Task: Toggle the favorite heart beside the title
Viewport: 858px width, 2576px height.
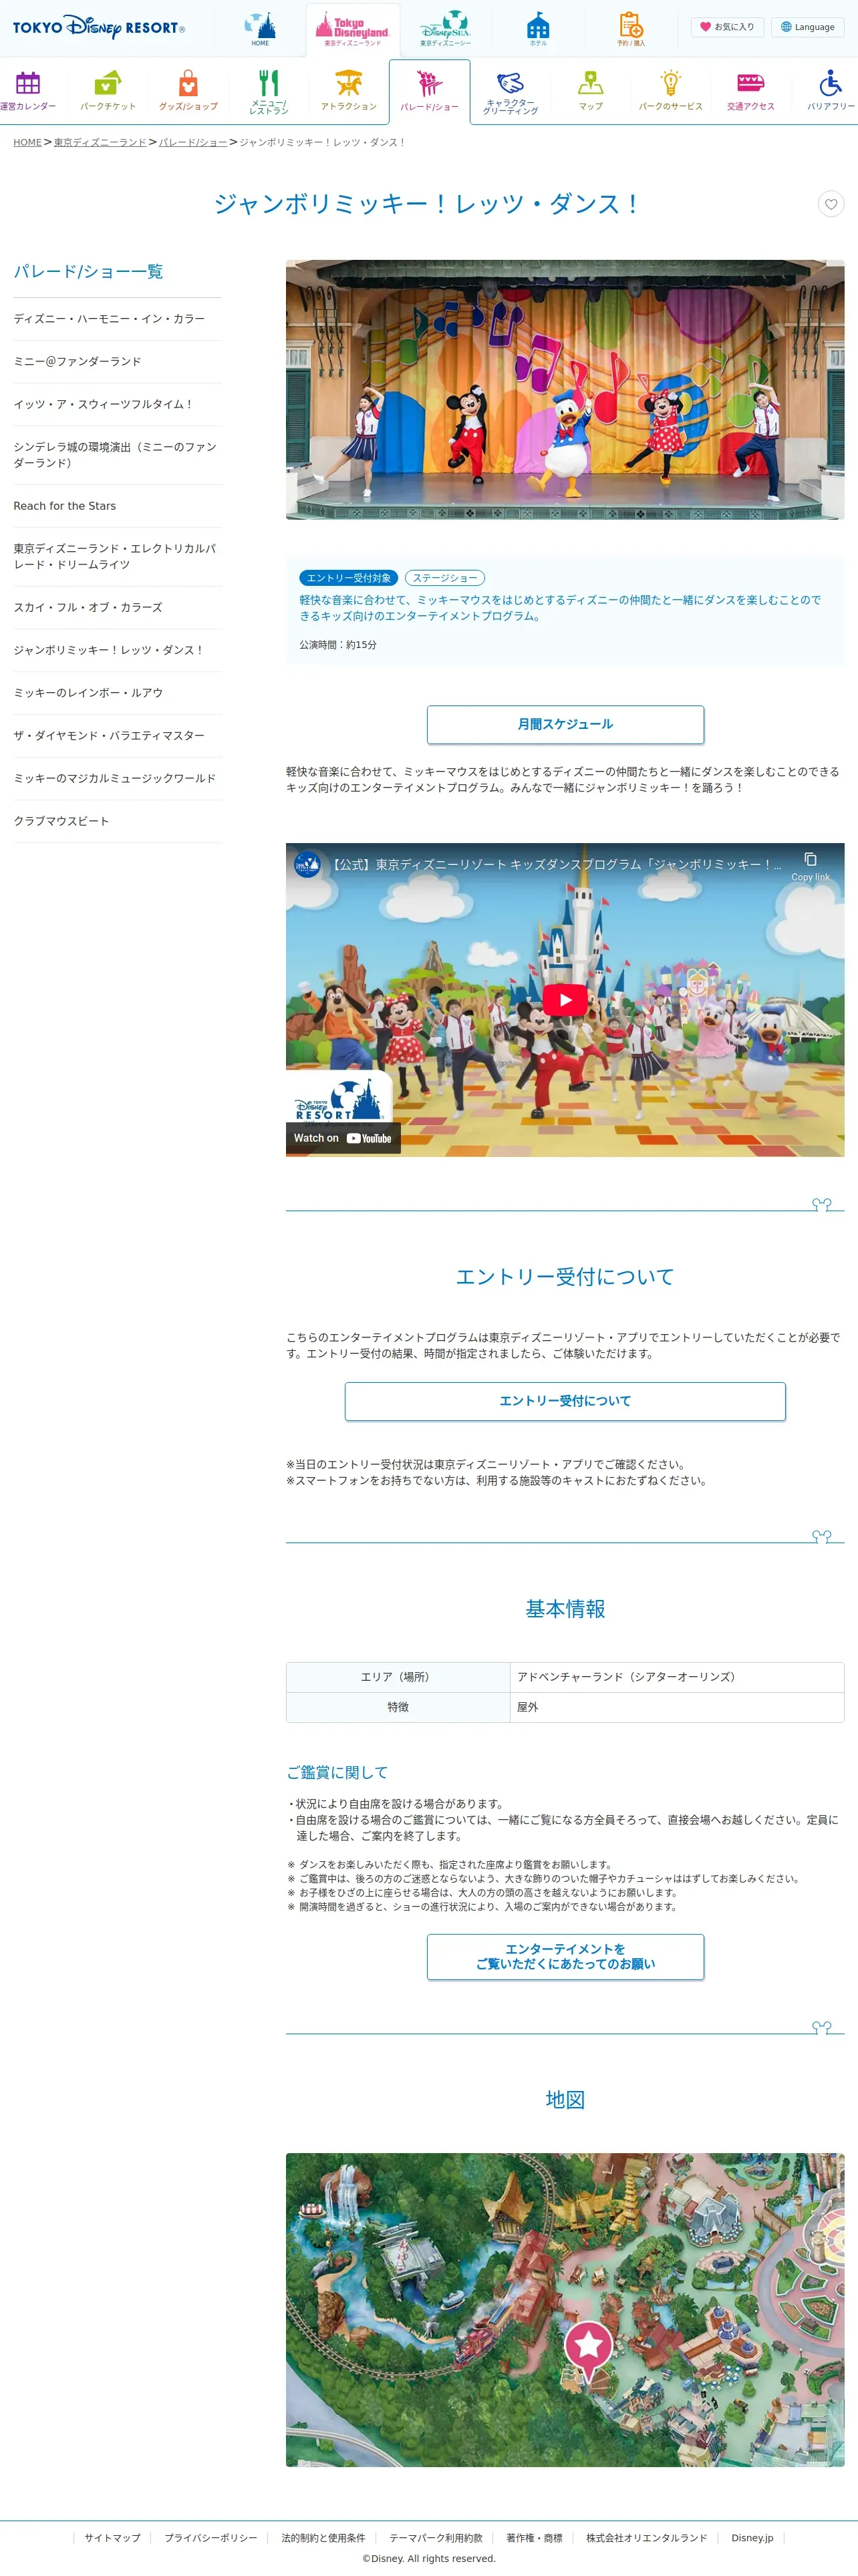Action: pos(831,204)
